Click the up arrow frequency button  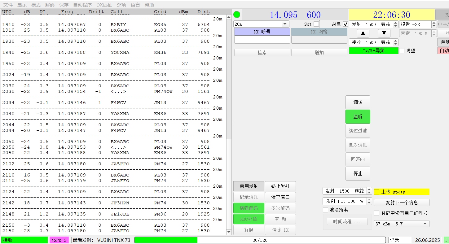pyautogui.click(x=363, y=33)
